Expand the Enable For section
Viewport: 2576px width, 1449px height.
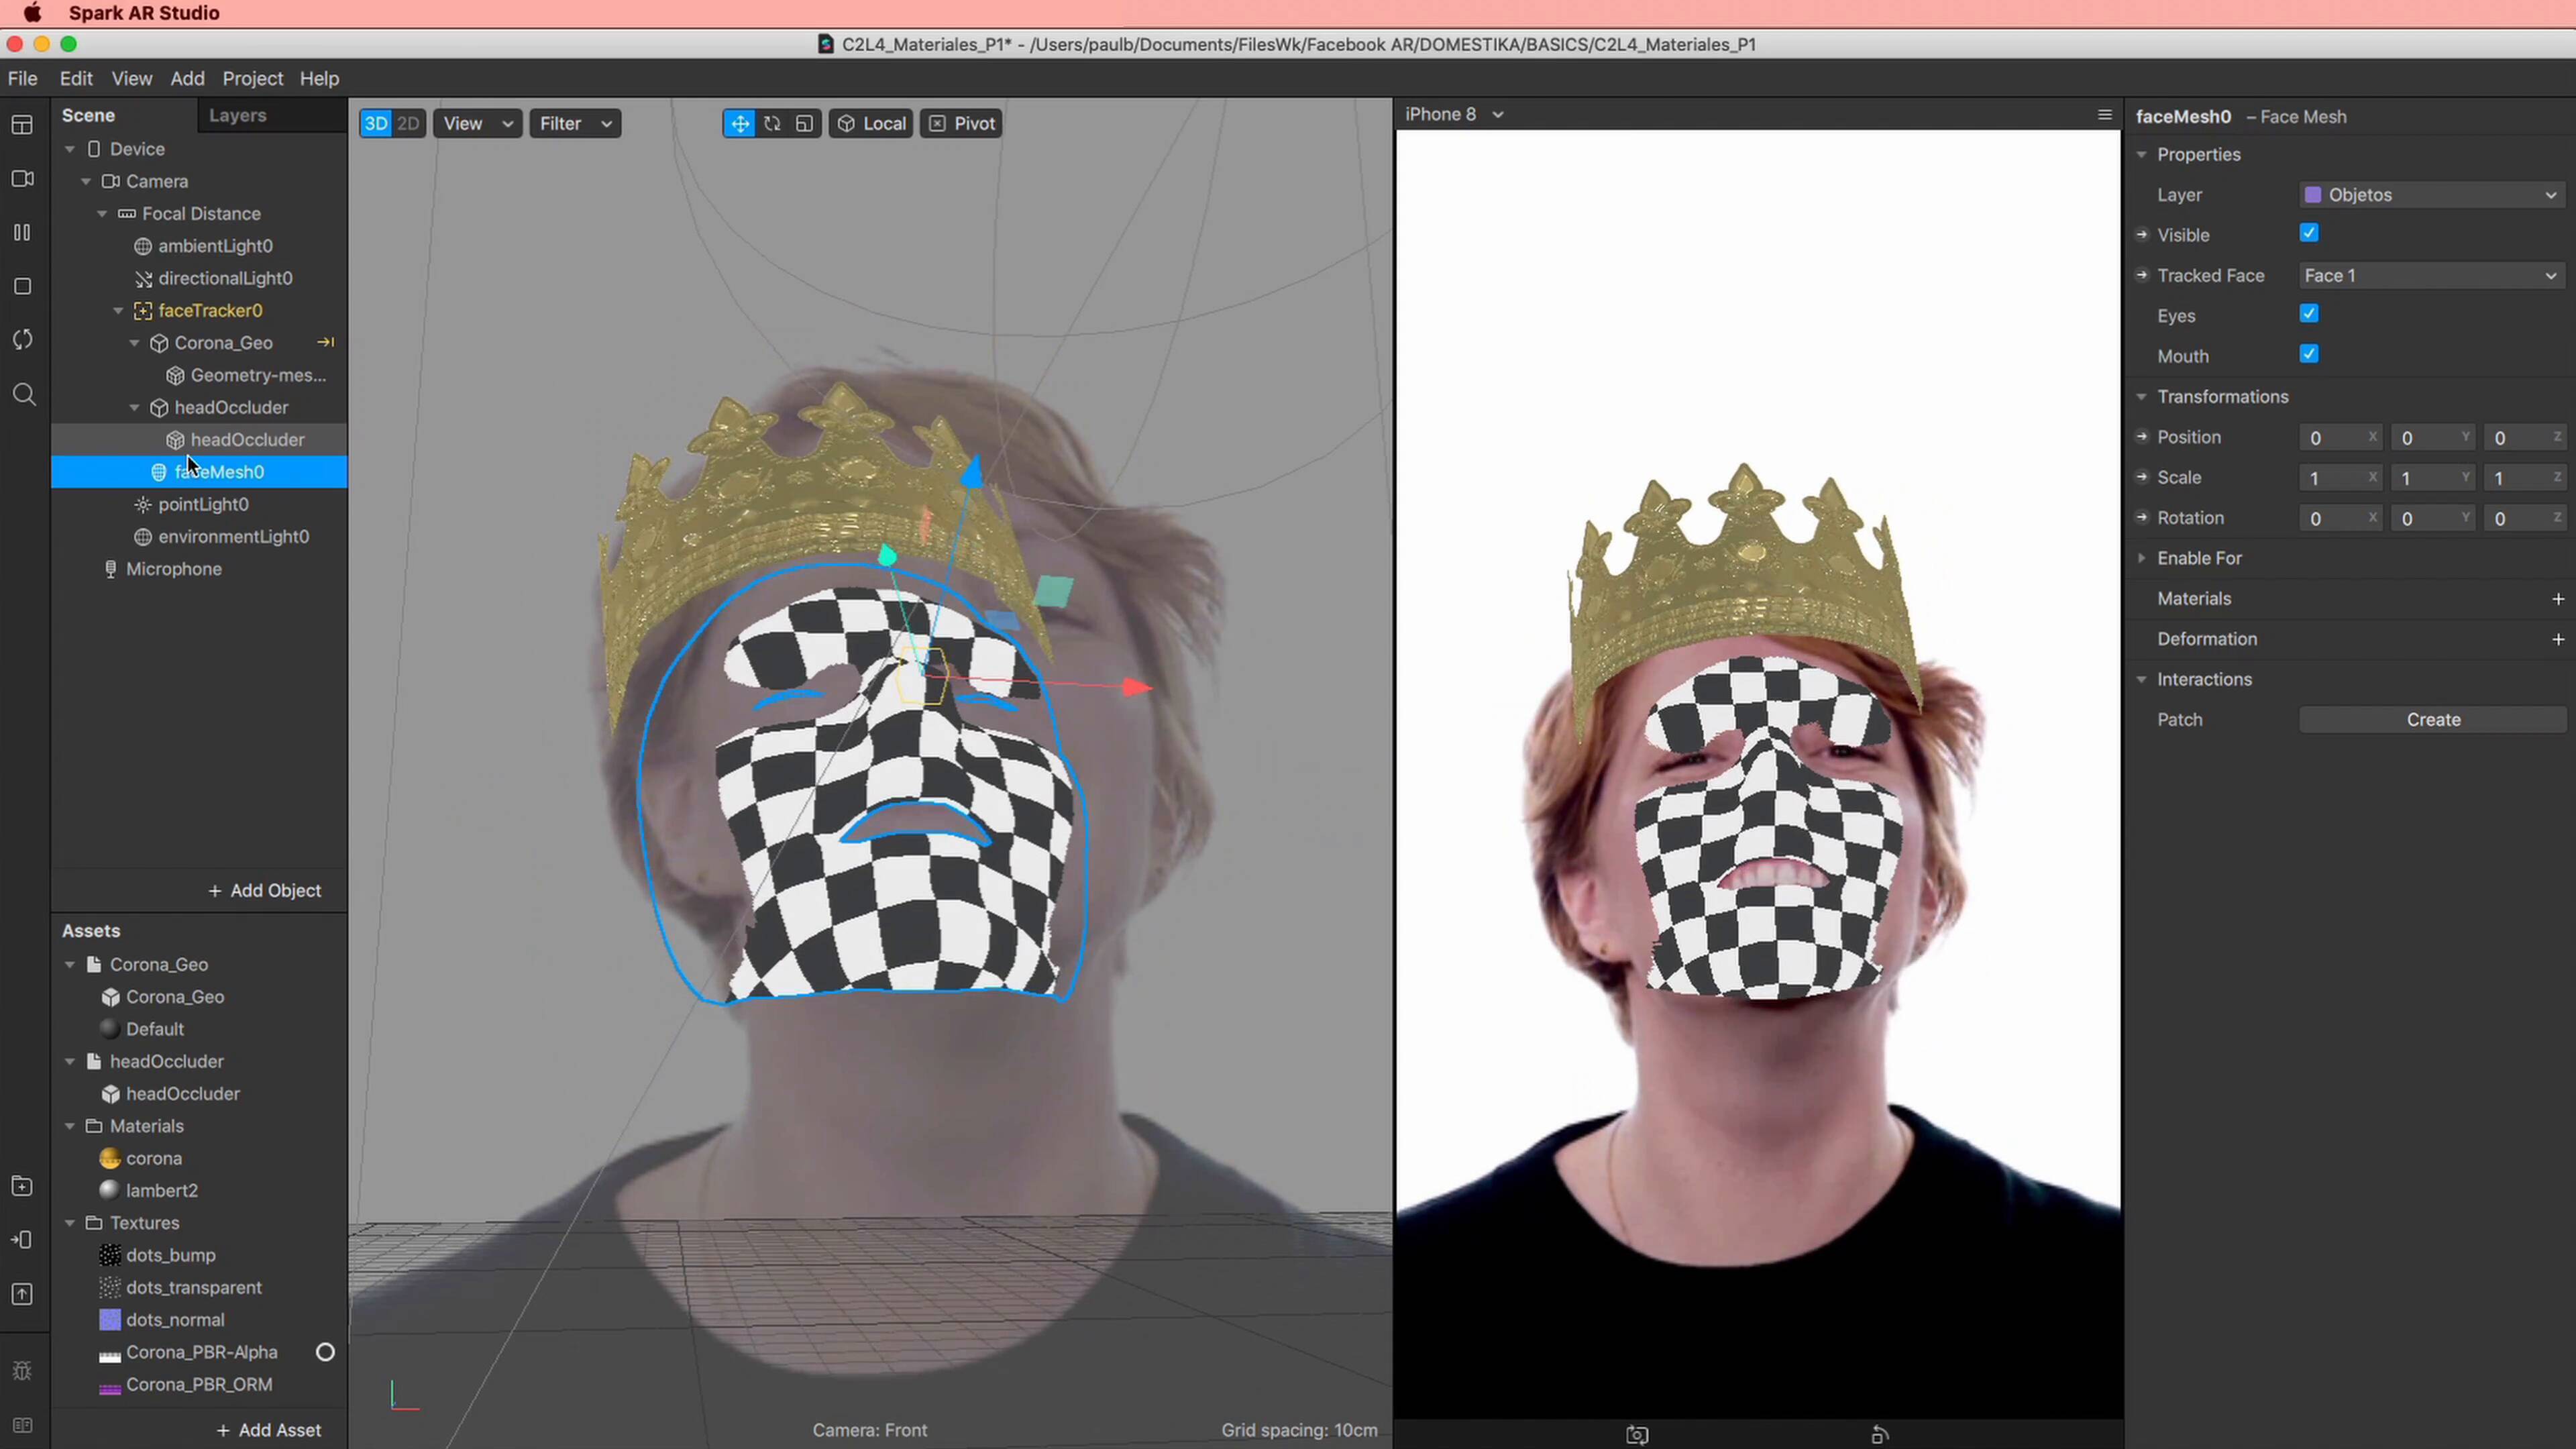[x=2141, y=558]
